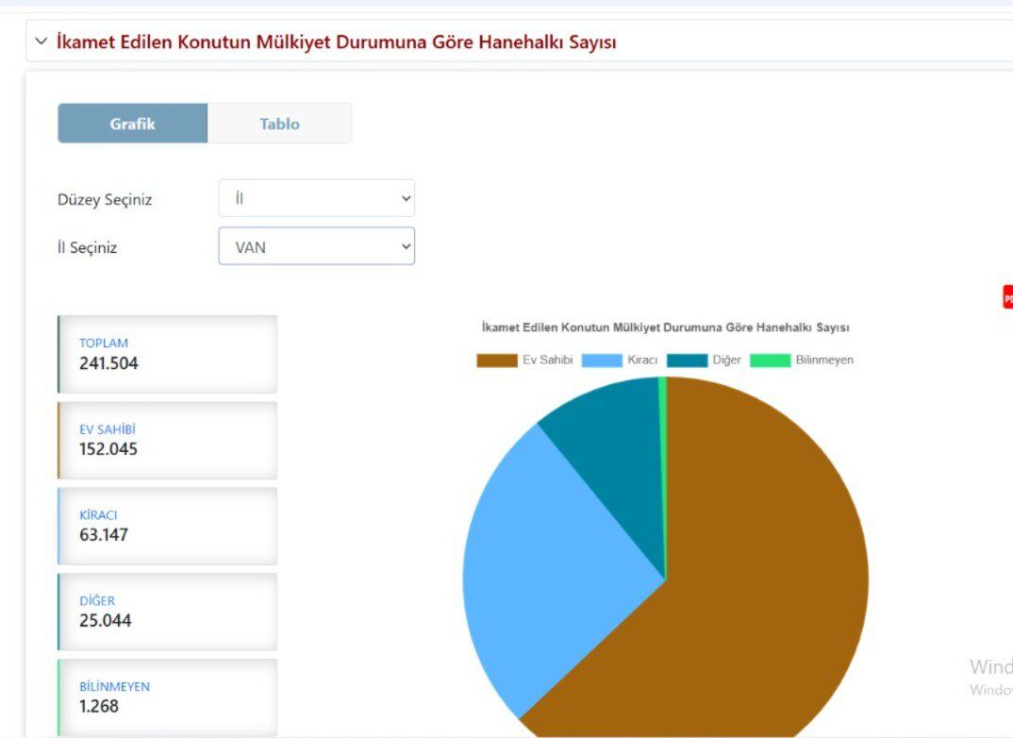
Task: Click the red PDF export icon
Action: coord(1008,297)
